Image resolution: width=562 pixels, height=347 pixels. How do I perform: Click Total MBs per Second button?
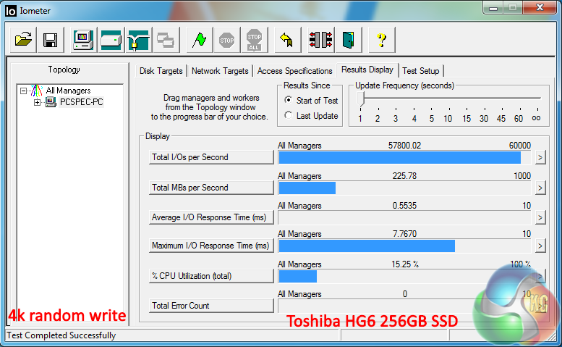pos(211,188)
